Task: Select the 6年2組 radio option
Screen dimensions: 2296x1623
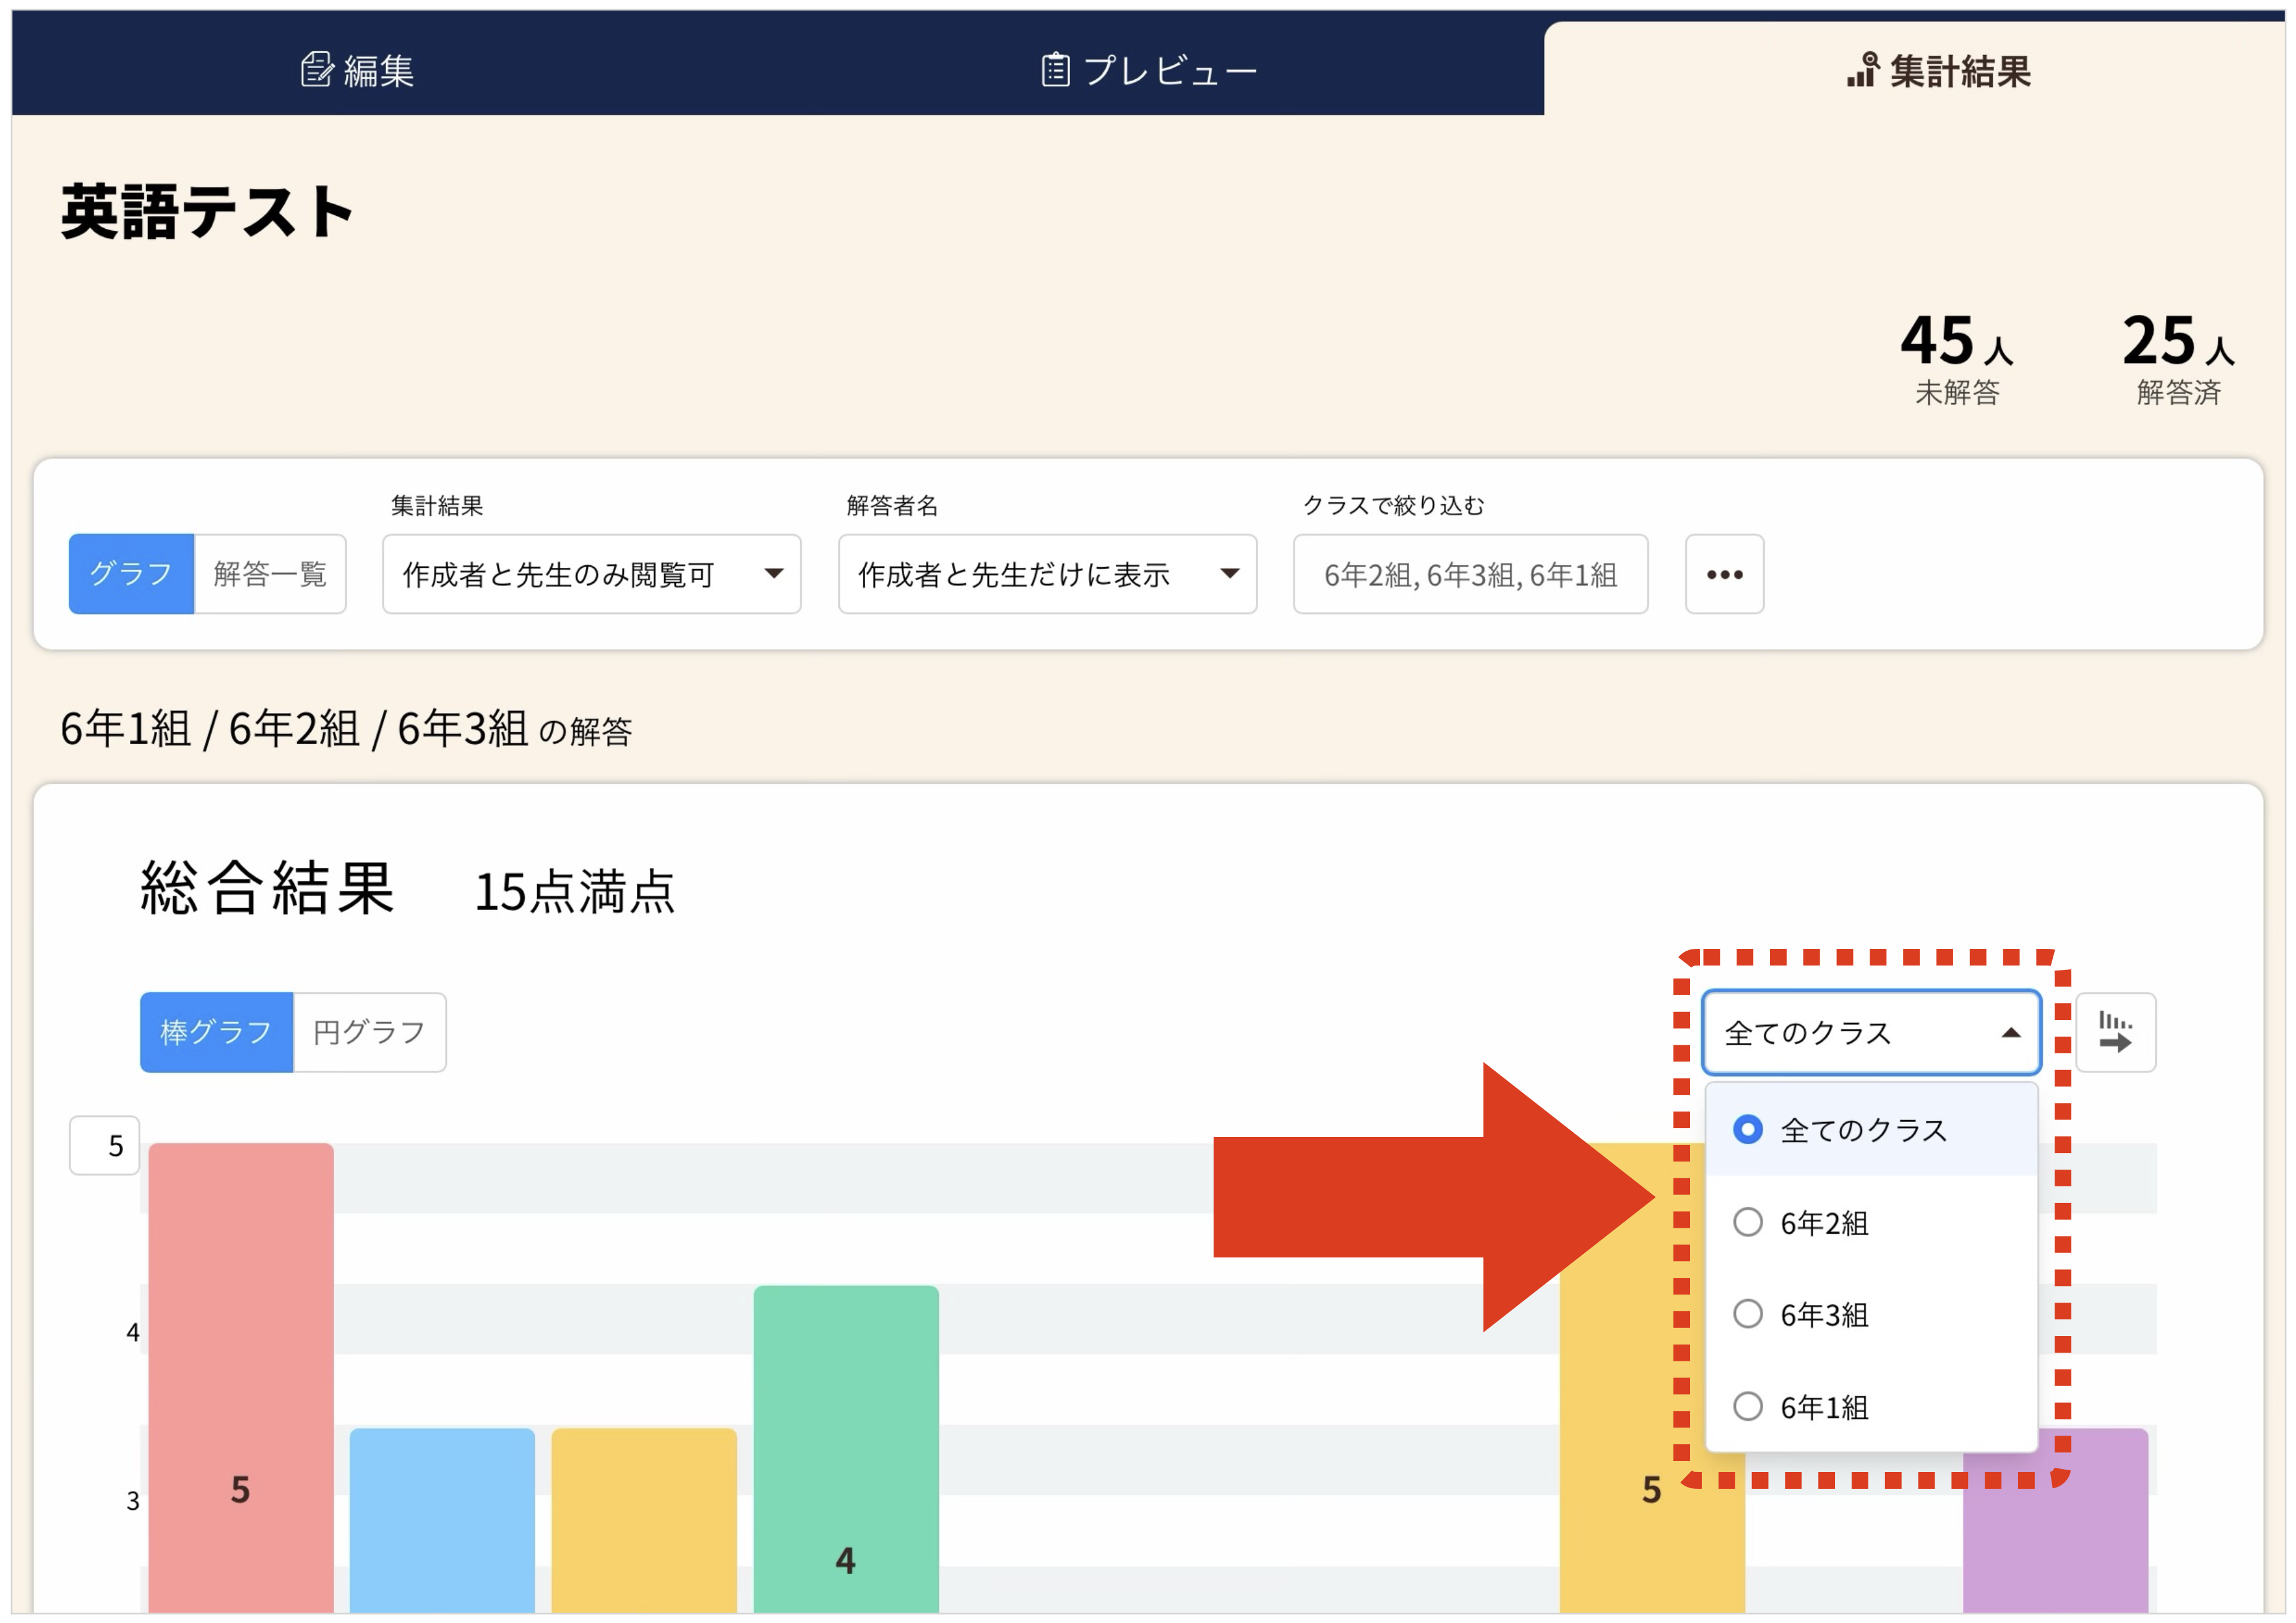Action: pos(1747,1221)
